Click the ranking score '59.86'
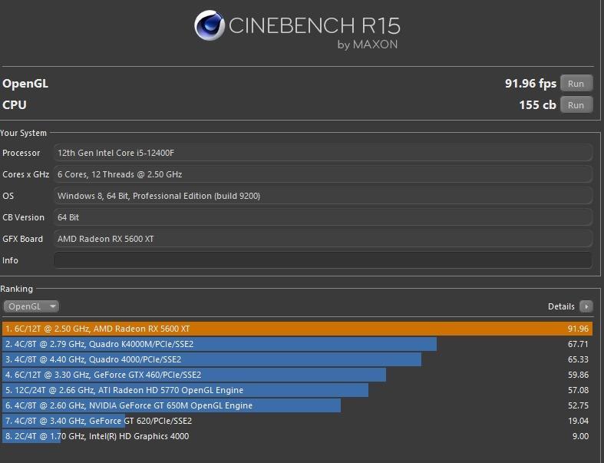The height and width of the screenshot is (463, 604). pyautogui.click(x=578, y=375)
